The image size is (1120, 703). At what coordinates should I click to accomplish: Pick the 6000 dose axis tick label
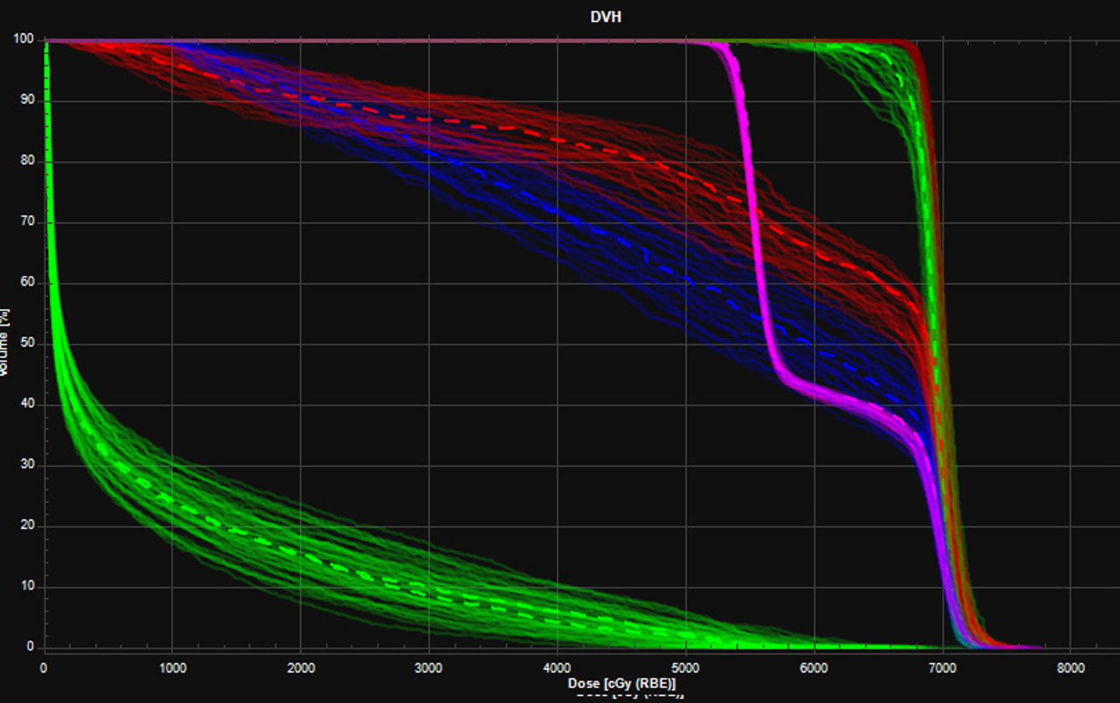814,668
